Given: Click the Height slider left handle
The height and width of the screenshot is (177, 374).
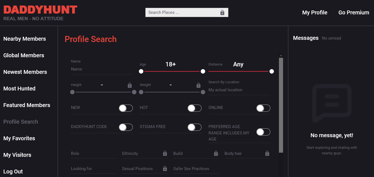Looking at the screenshot, I should click(x=72, y=92).
